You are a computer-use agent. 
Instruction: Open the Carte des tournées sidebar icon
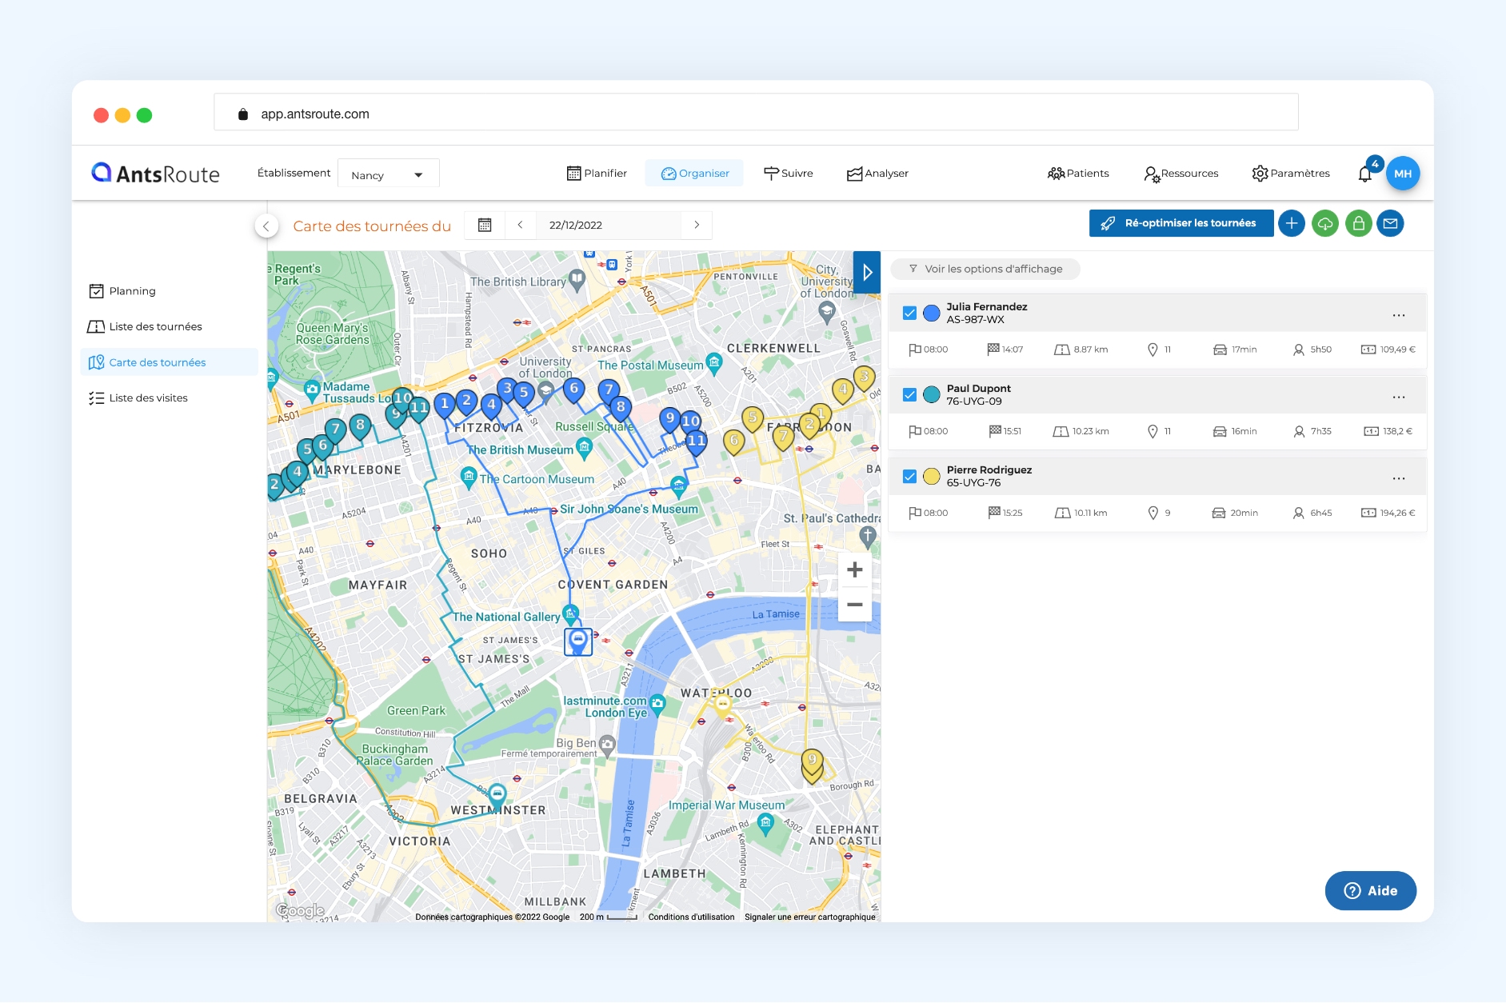click(x=97, y=362)
